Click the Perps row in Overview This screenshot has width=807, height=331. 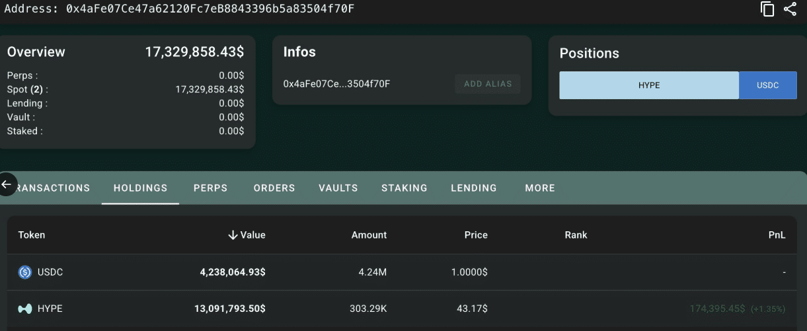coord(126,75)
